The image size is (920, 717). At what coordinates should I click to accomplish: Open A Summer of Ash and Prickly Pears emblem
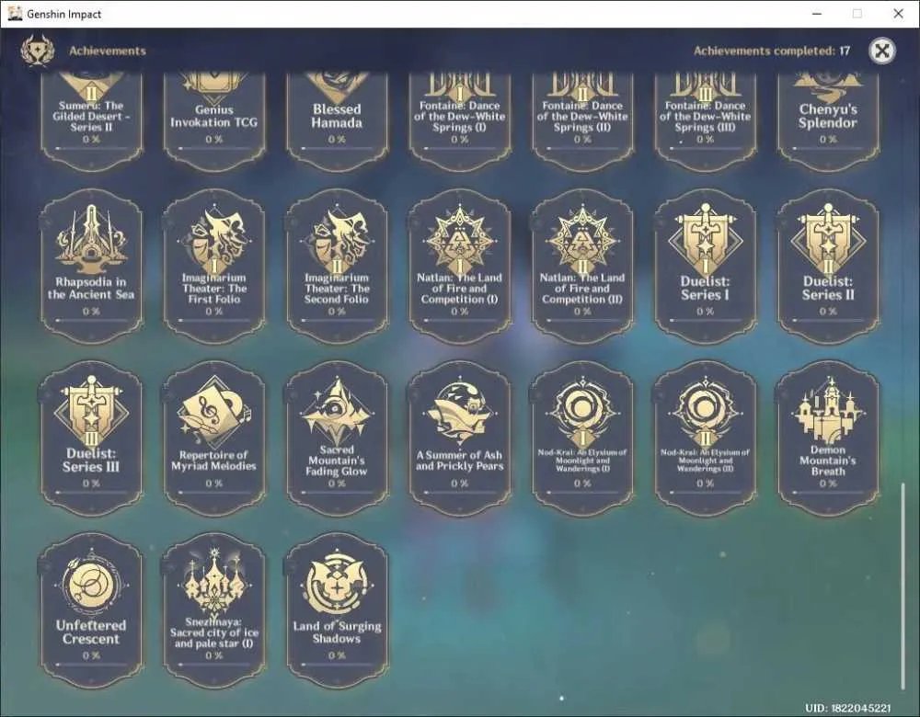460,410
